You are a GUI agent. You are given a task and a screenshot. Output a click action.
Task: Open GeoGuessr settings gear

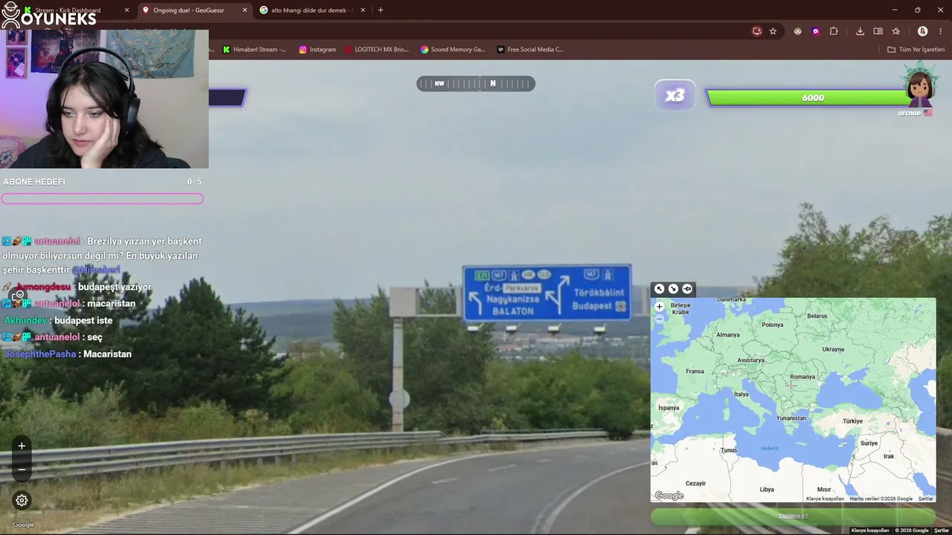pos(22,500)
